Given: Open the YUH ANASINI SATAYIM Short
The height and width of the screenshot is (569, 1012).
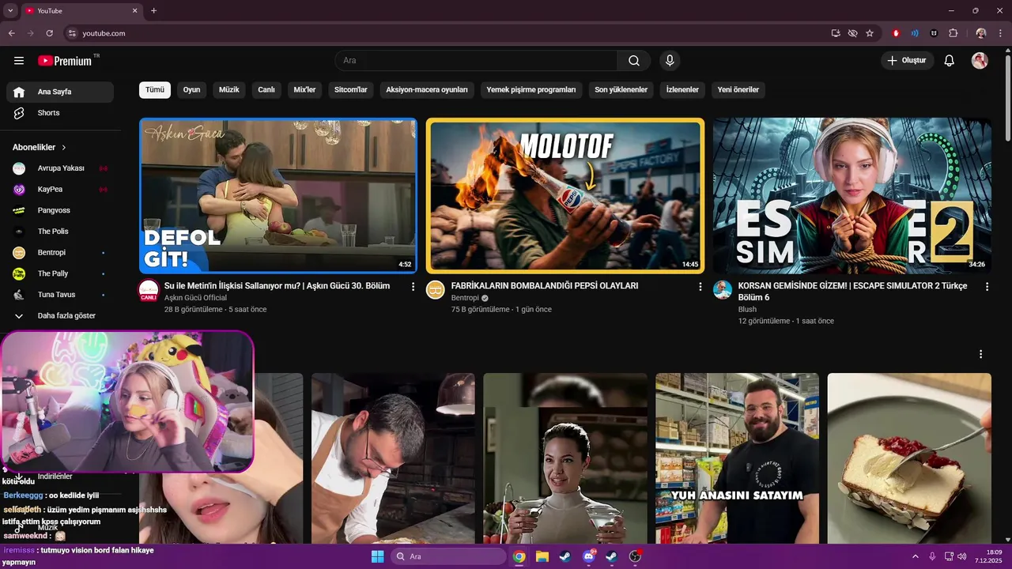Looking at the screenshot, I should (737, 458).
